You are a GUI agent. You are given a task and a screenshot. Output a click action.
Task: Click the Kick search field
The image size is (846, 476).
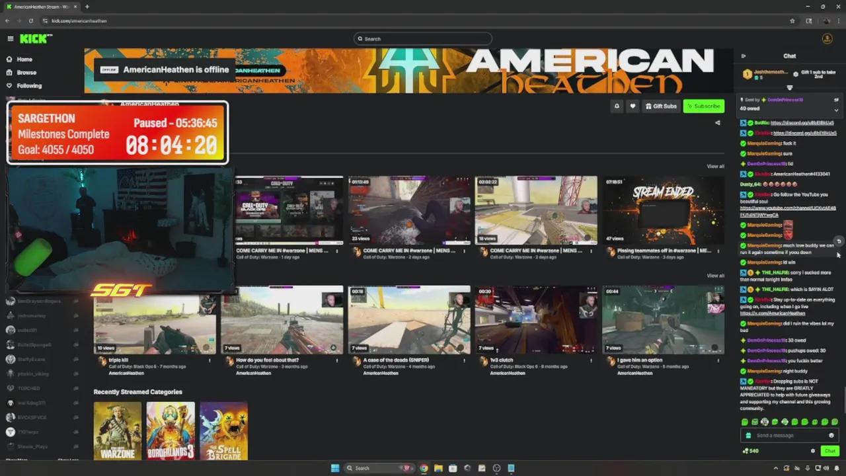423,39
